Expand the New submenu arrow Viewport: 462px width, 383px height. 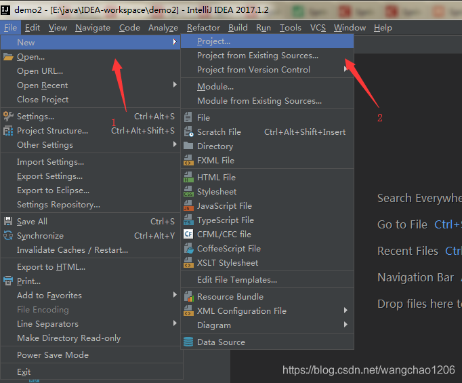tap(175, 42)
